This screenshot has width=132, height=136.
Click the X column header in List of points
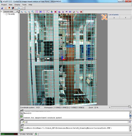[x=114, y=18]
